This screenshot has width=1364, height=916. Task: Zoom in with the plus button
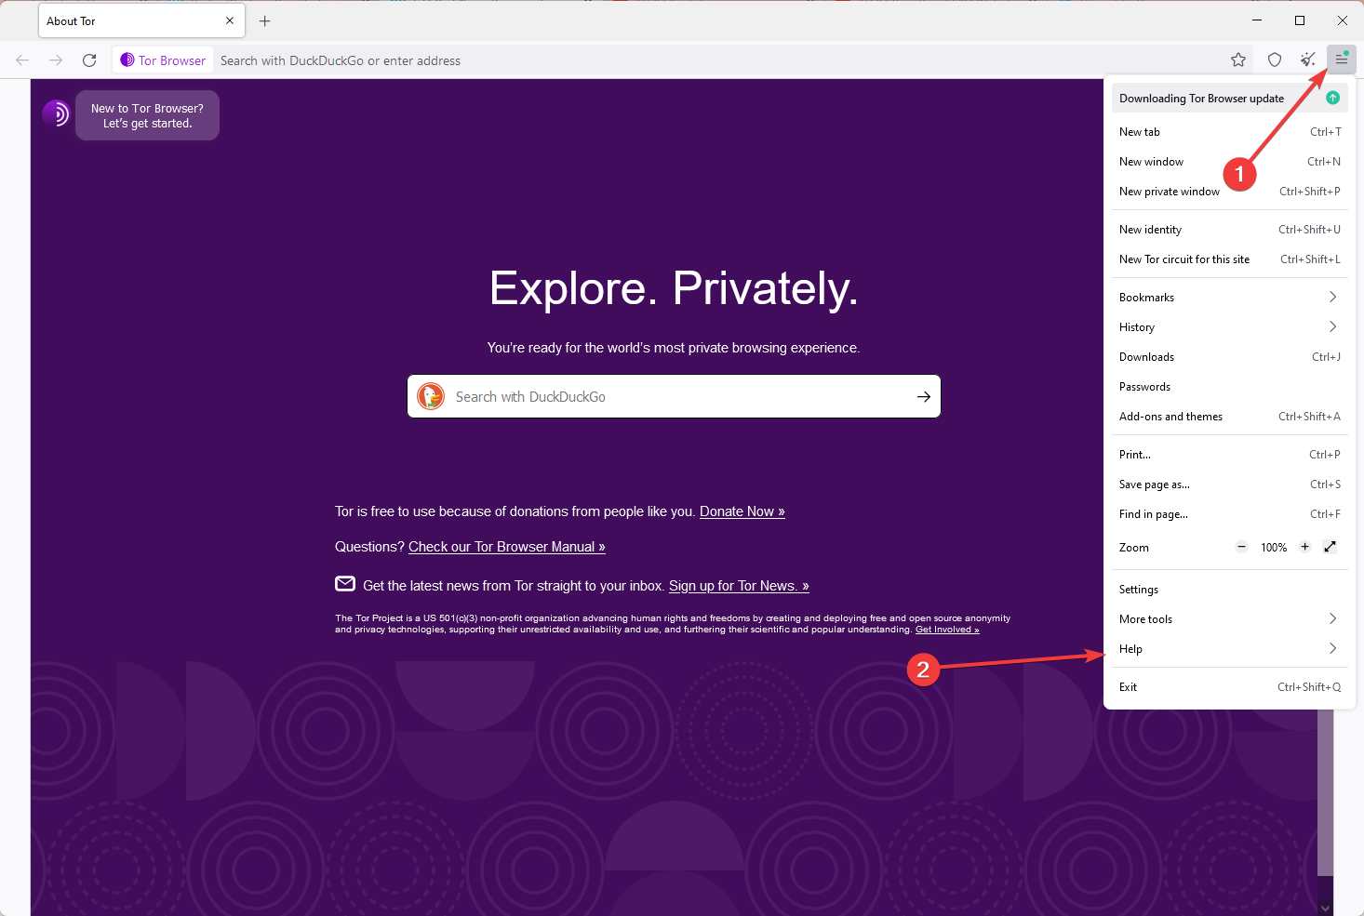(1304, 547)
